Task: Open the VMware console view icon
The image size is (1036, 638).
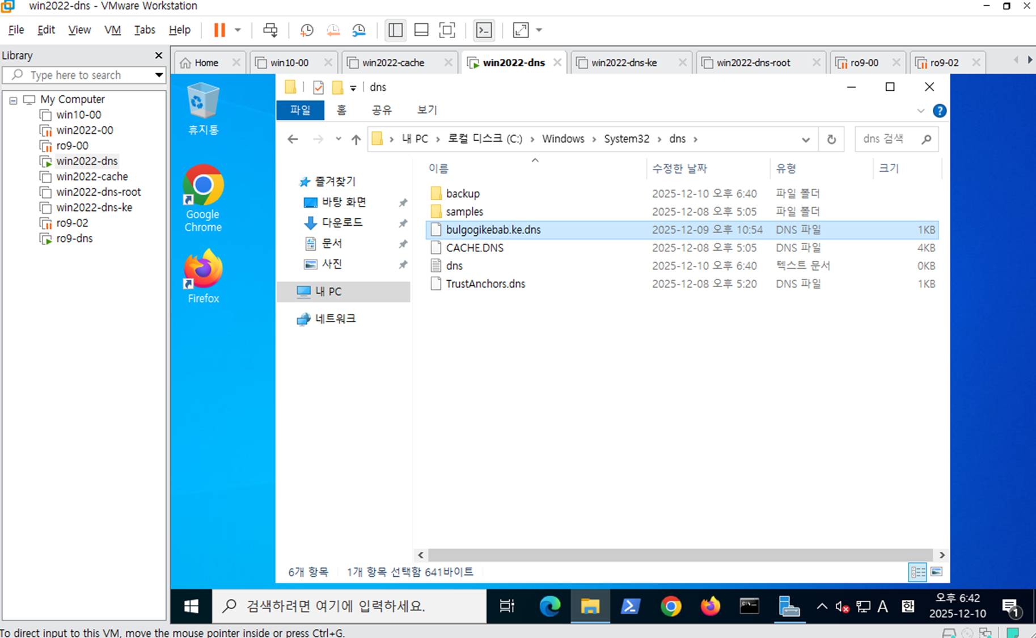Action: (484, 30)
